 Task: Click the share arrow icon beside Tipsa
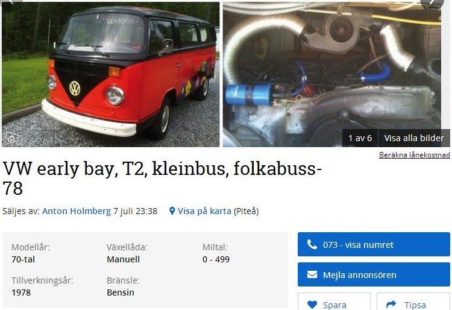[x=391, y=304]
